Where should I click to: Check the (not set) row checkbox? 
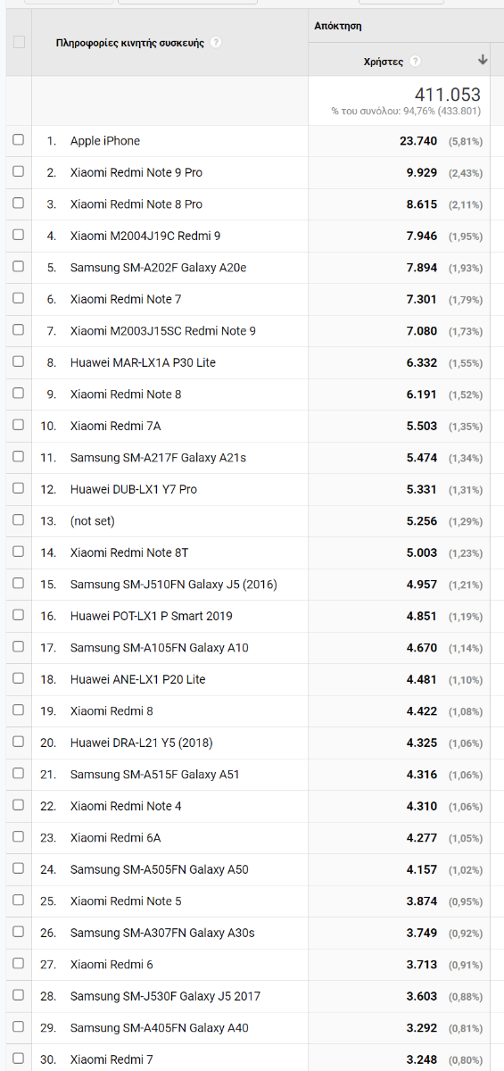[x=19, y=520]
